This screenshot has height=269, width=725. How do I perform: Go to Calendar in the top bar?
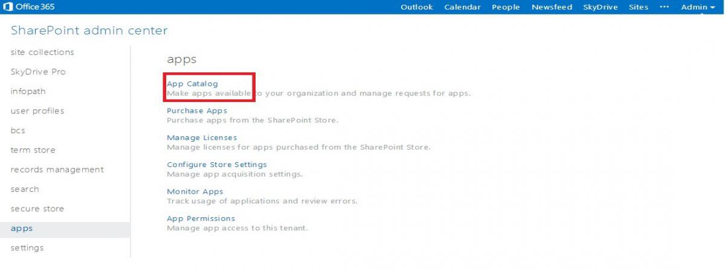point(462,7)
